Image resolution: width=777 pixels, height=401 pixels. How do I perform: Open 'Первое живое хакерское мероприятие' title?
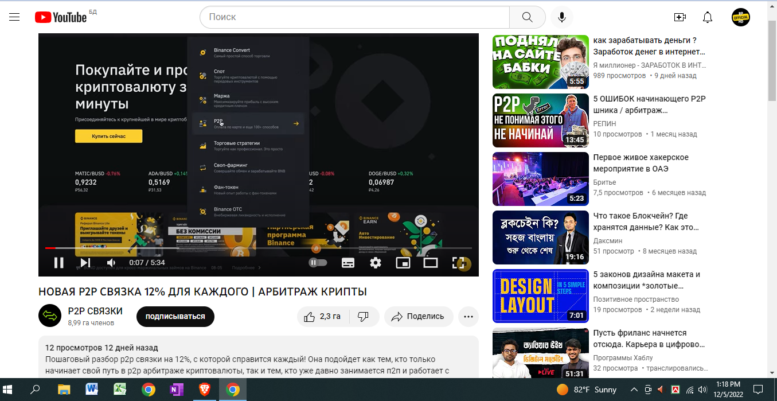(x=641, y=163)
